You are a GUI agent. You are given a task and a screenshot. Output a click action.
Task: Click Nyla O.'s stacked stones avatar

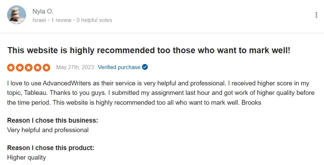pyautogui.click(x=17, y=15)
